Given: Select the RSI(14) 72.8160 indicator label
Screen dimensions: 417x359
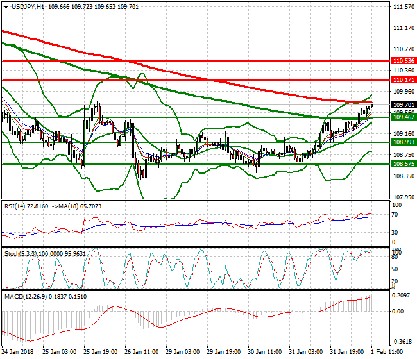Looking at the screenshot, I should click(x=26, y=206).
